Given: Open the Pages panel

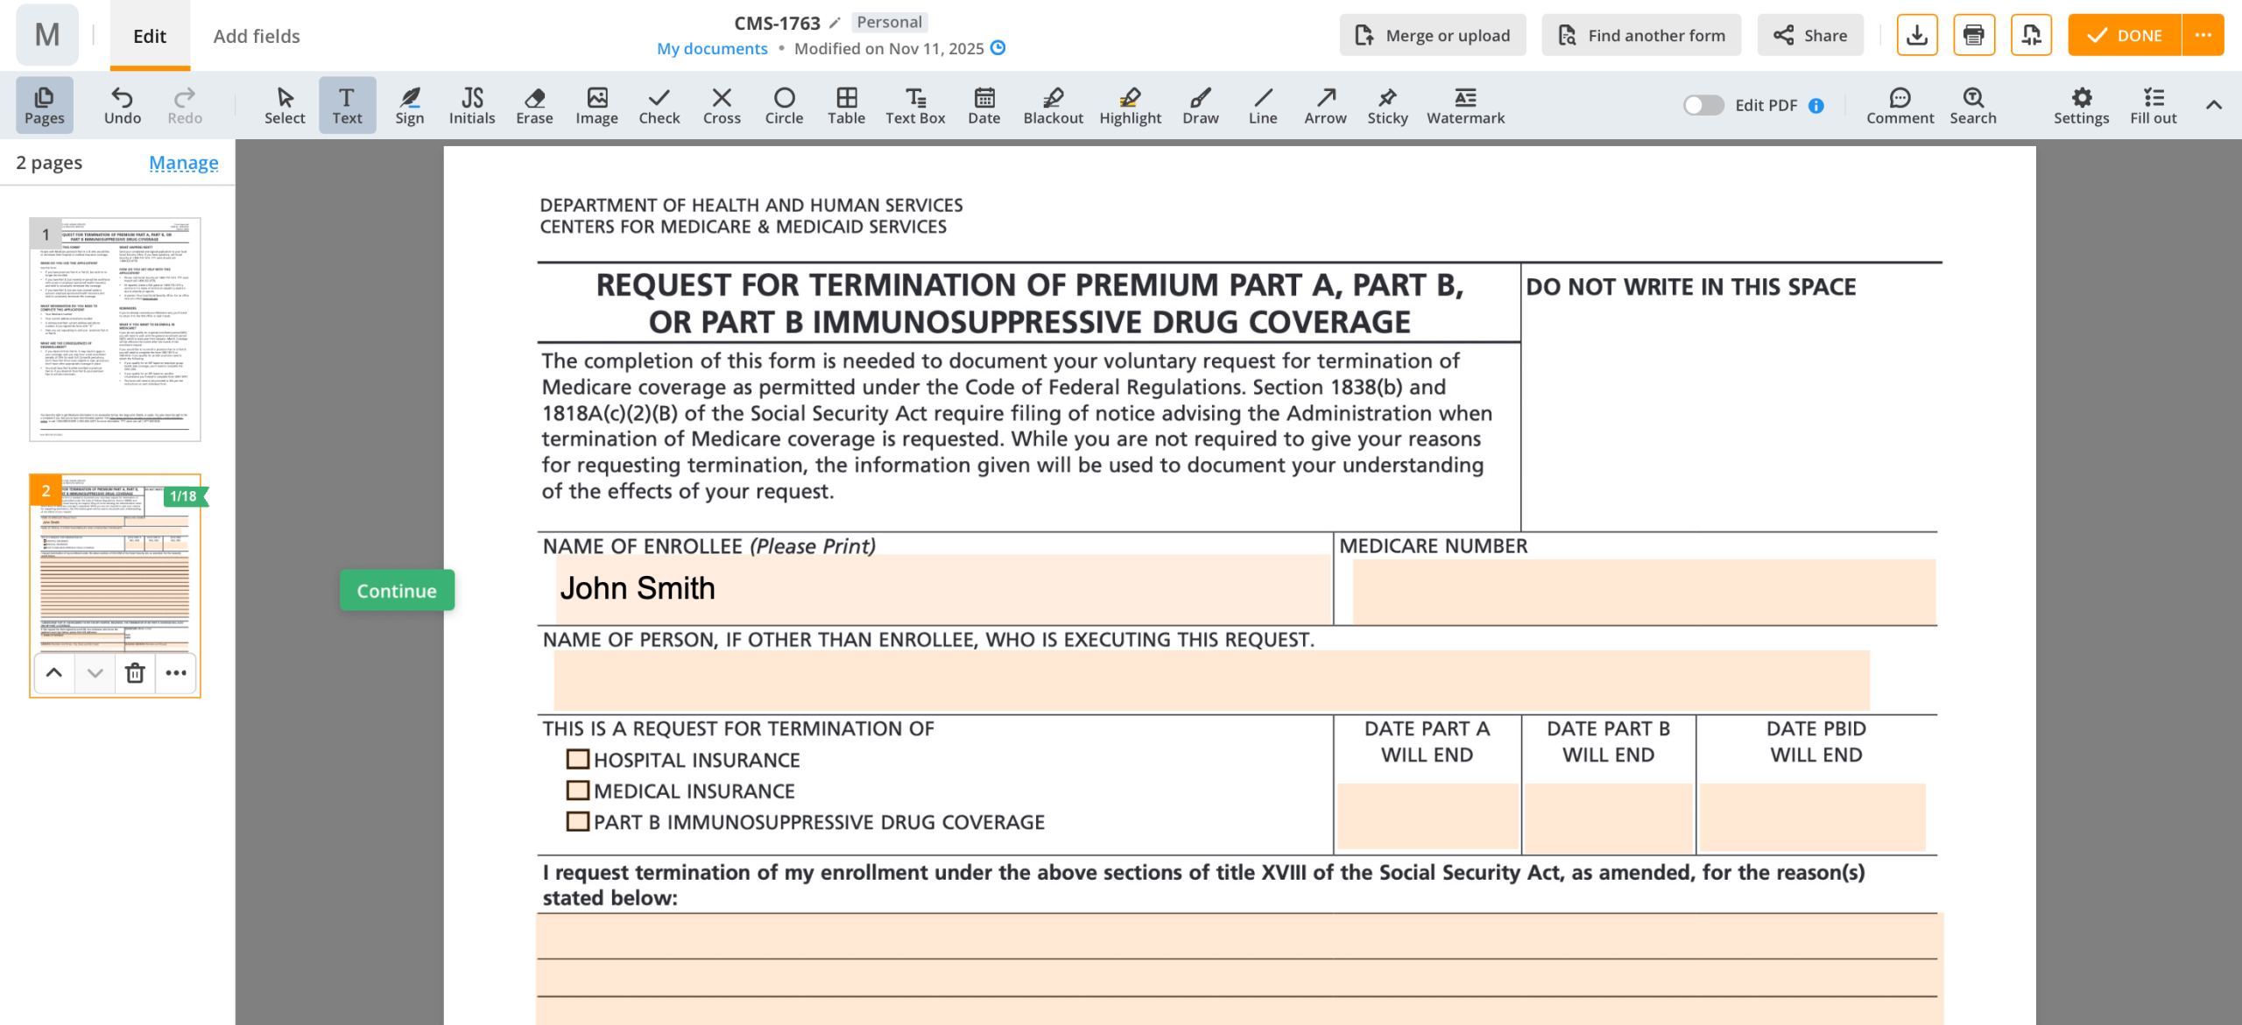Looking at the screenshot, I should click(x=44, y=105).
